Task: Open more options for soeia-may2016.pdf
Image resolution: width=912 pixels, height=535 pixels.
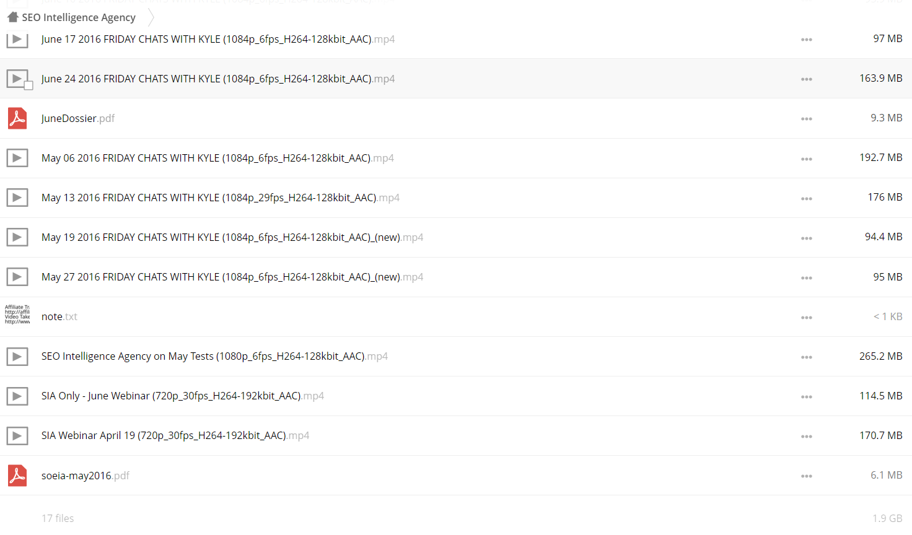Action: (x=806, y=476)
